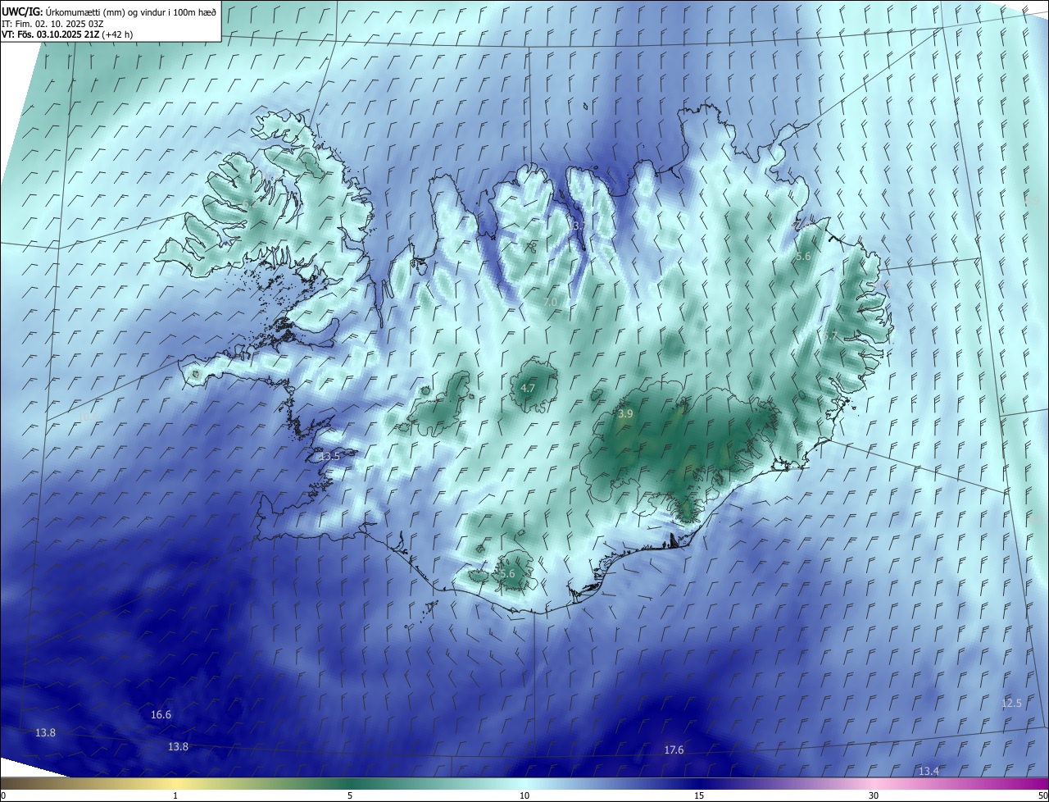Click the 'UWC/IG: Úrkomumætti (mm)' title line

point(109,11)
